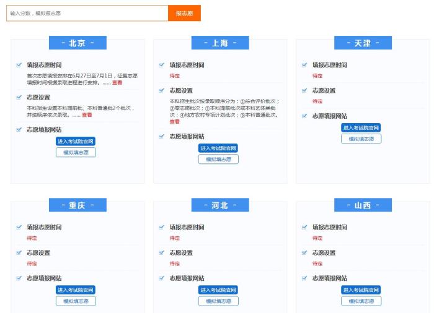Toggle the check next to Beijing 志愿设置
434x313 pixels.
(x=19, y=97)
